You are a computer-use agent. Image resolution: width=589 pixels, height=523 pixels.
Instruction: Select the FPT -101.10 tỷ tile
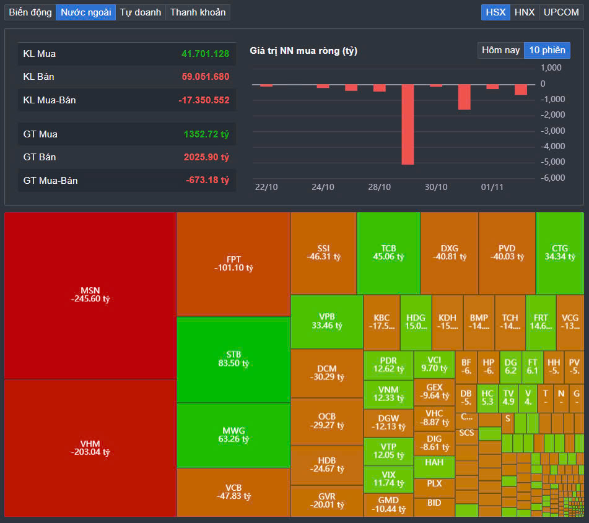pyautogui.click(x=233, y=264)
